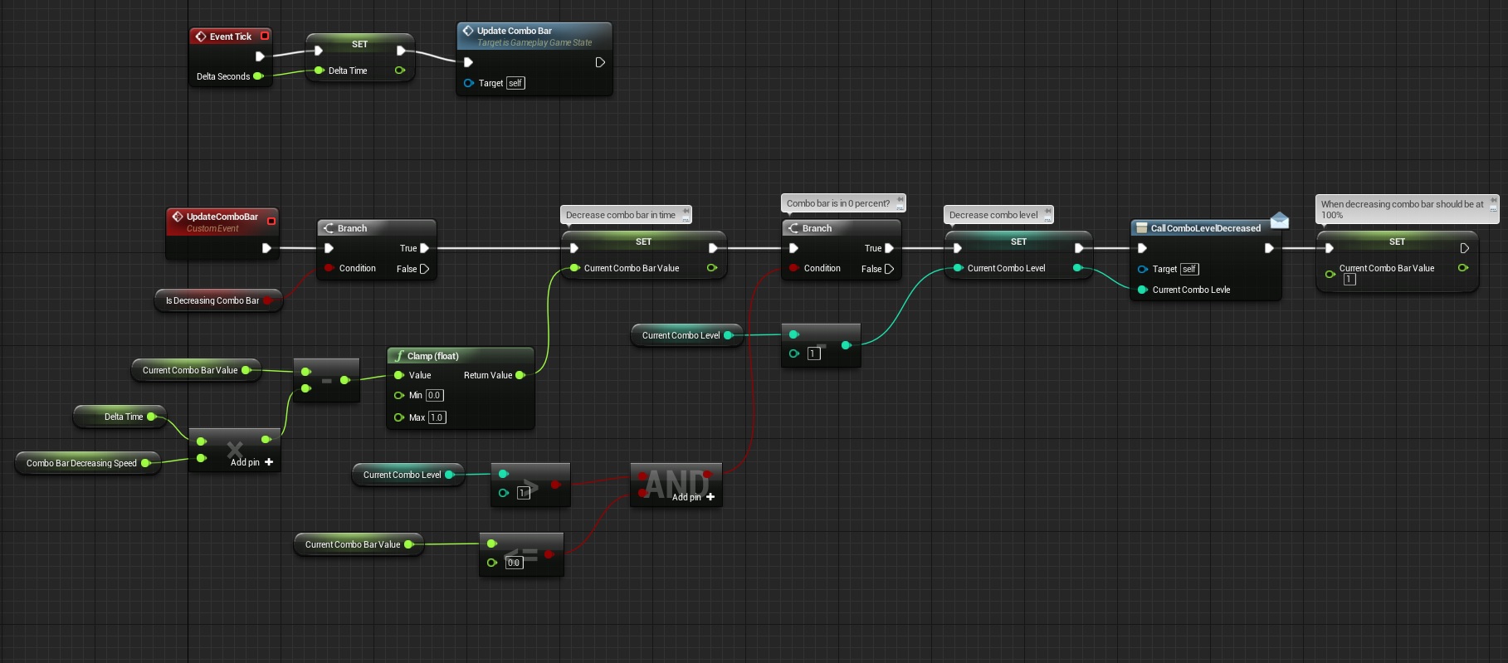Image resolution: width=1508 pixels, height=663 pixels.
Task: Click the Clamp Return Value output pin
Action: (520, 375)
